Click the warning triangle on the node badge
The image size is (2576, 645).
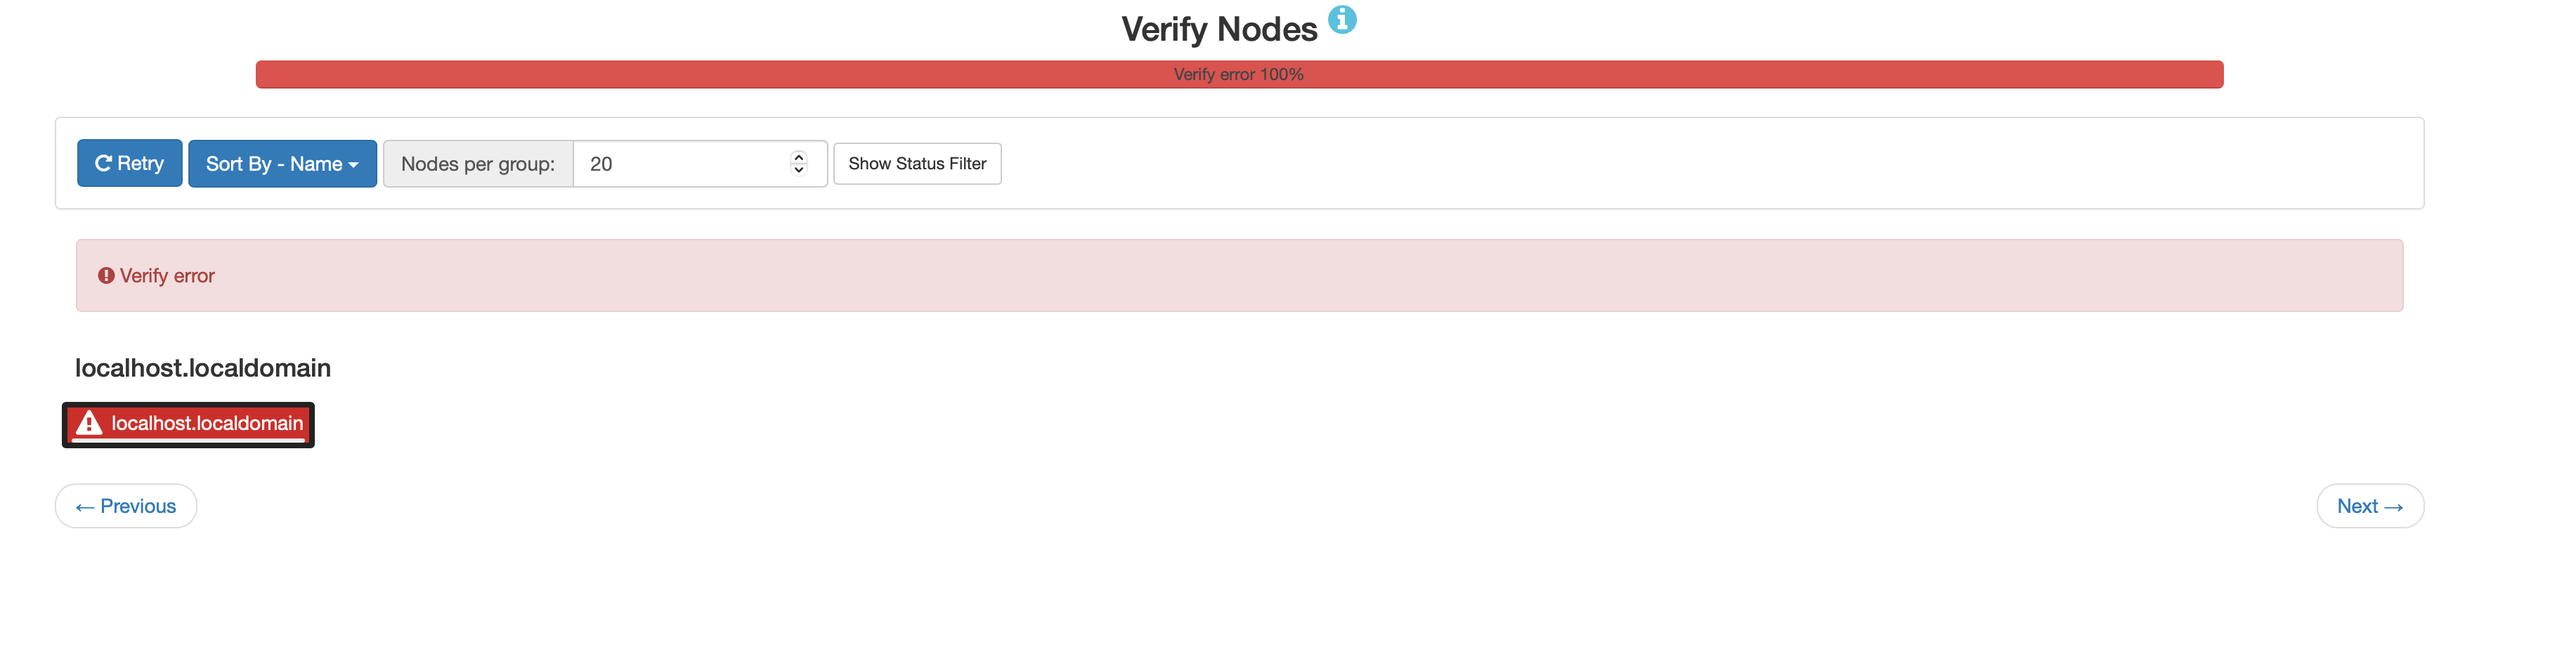89,423
